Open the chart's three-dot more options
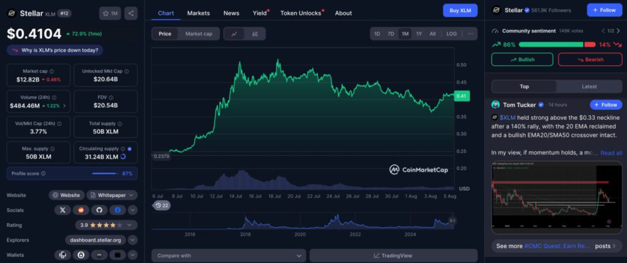The image size is (627, 263). pos(470,34)
